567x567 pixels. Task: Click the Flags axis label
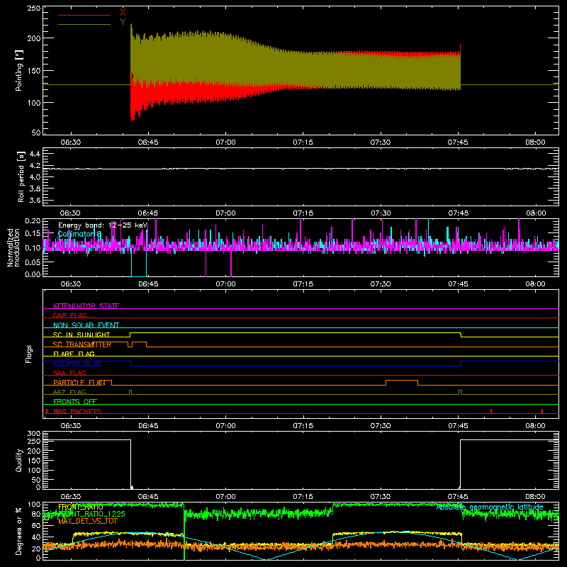point(28,354)
